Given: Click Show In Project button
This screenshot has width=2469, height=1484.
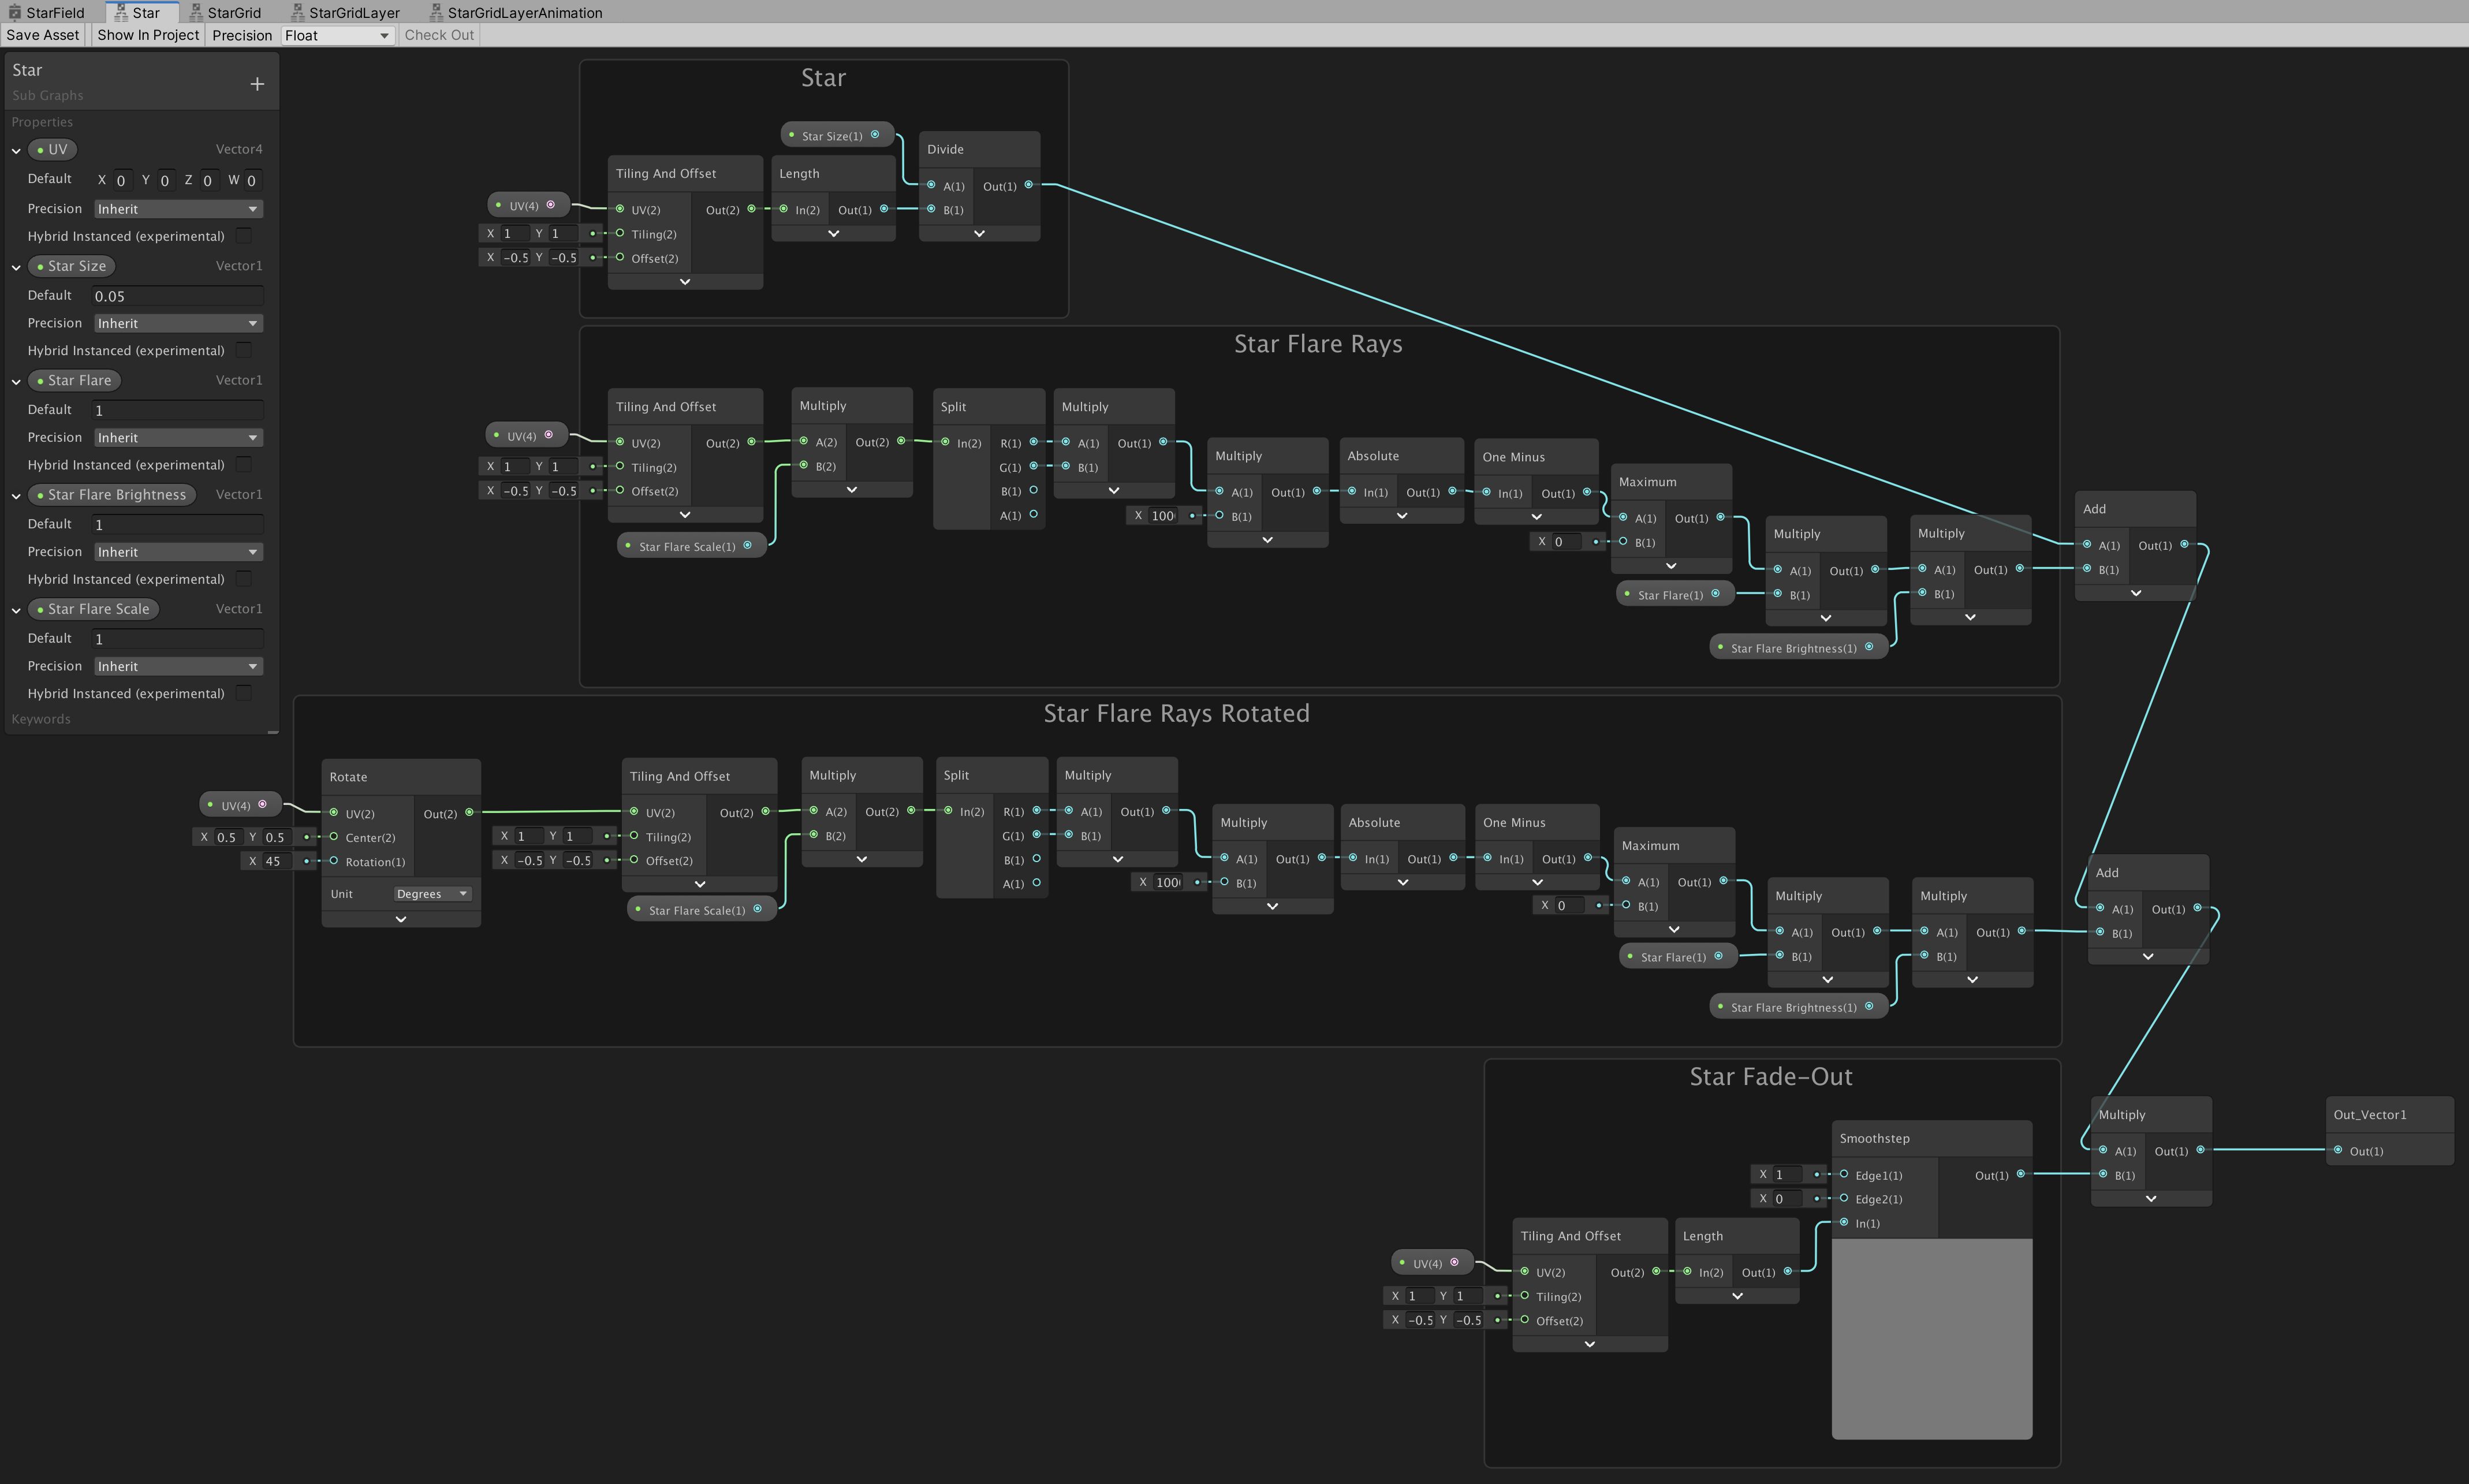Looking at the screenshot, I should (x=148, y=35).
